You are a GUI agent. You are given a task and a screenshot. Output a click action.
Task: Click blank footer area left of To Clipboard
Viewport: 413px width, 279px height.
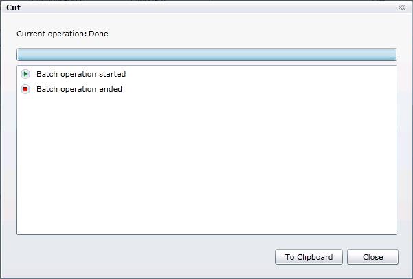coord(137,257)
